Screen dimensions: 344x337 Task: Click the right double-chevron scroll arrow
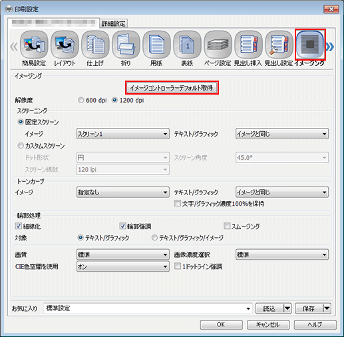click(x=330, y=47)
